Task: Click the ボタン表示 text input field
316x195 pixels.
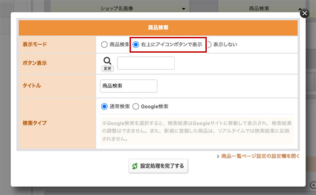Action: [145, 63]
